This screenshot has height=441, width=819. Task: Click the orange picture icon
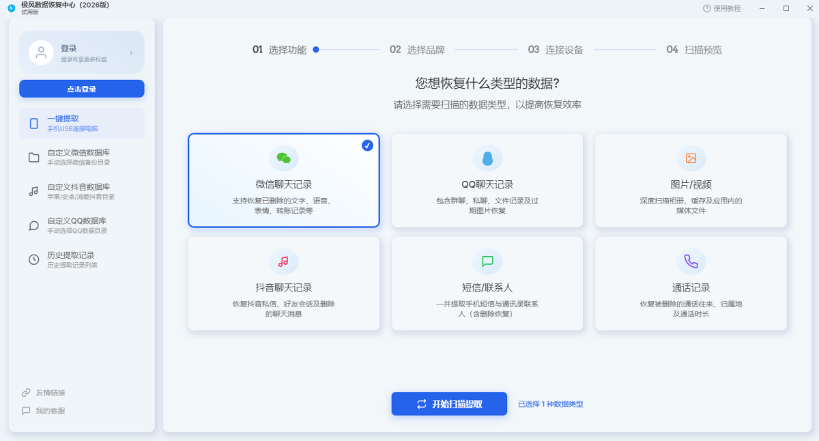pos(691,158)
